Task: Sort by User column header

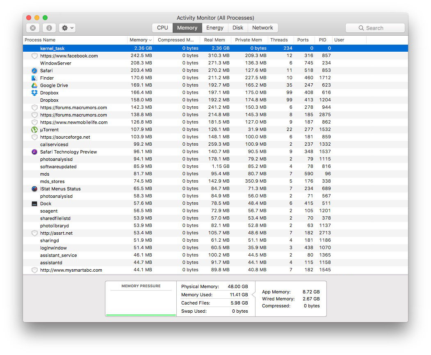Action: pyautogui.click(x=349, y=40)
